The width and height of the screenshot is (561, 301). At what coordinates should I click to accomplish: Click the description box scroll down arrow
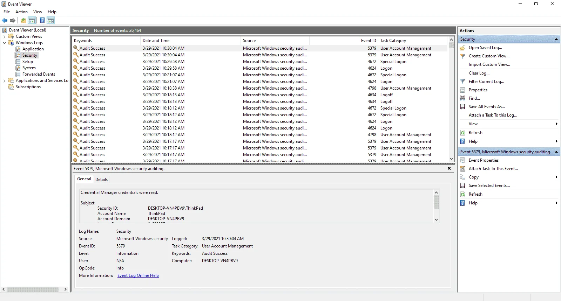[x=436, y=220]
